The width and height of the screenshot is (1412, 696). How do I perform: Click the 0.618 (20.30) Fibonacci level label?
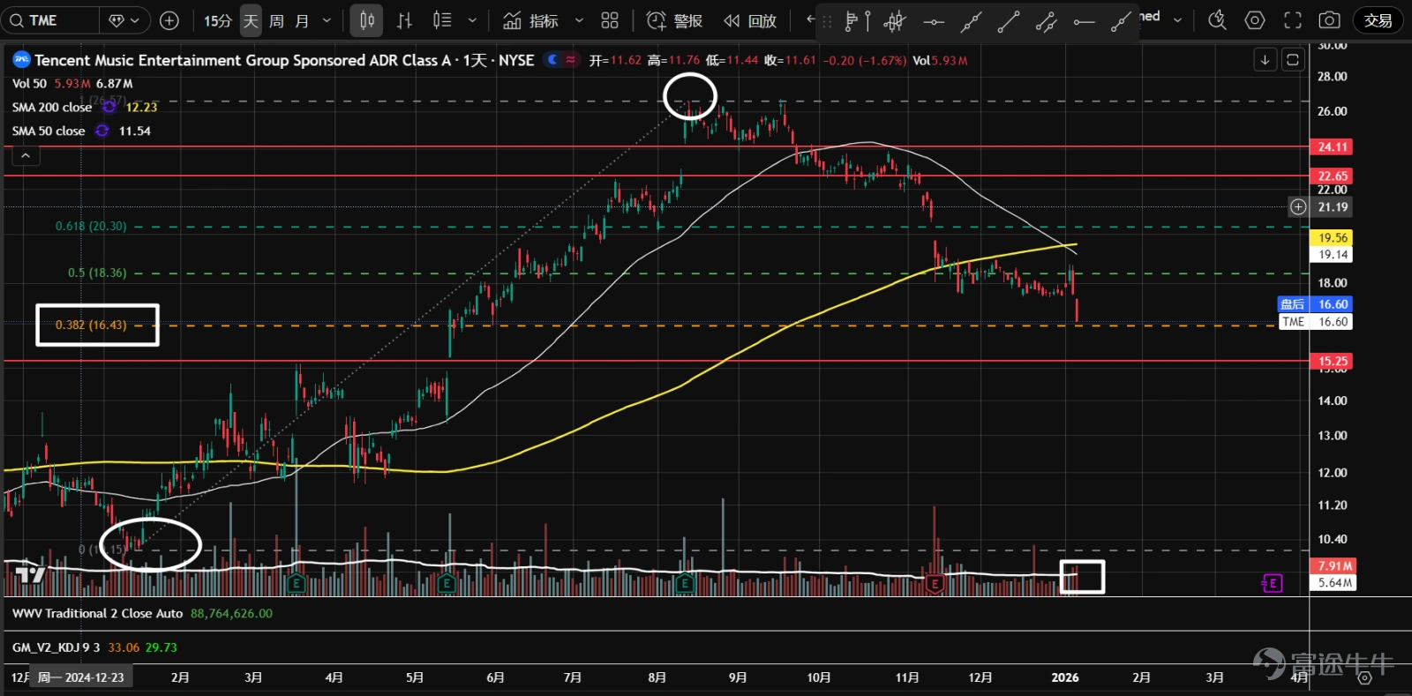(91, 226)
